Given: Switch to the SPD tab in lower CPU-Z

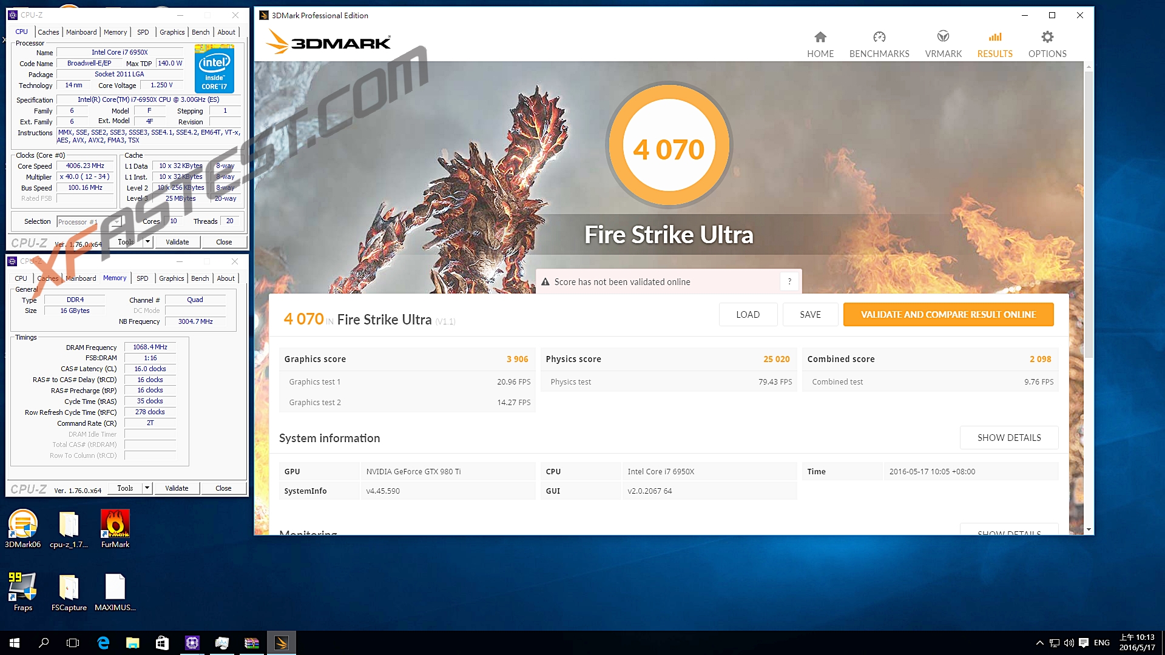Looking at the screenshot, I should [x=142, y=278].
